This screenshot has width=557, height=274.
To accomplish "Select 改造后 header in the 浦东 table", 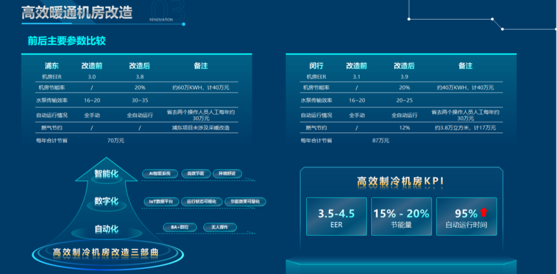I will click(140, 65).
